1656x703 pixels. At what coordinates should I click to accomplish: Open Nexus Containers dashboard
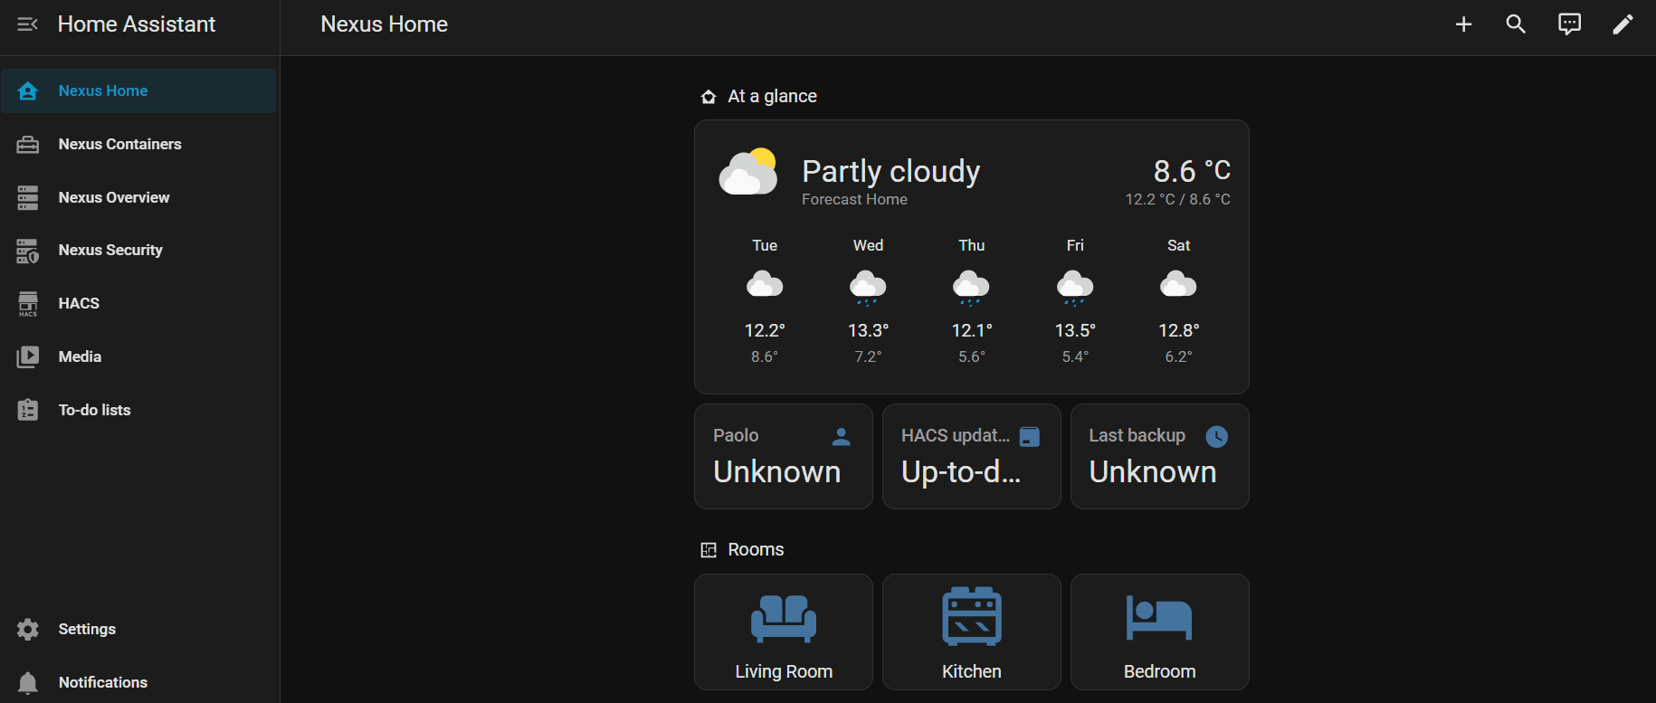pos(138,144)
